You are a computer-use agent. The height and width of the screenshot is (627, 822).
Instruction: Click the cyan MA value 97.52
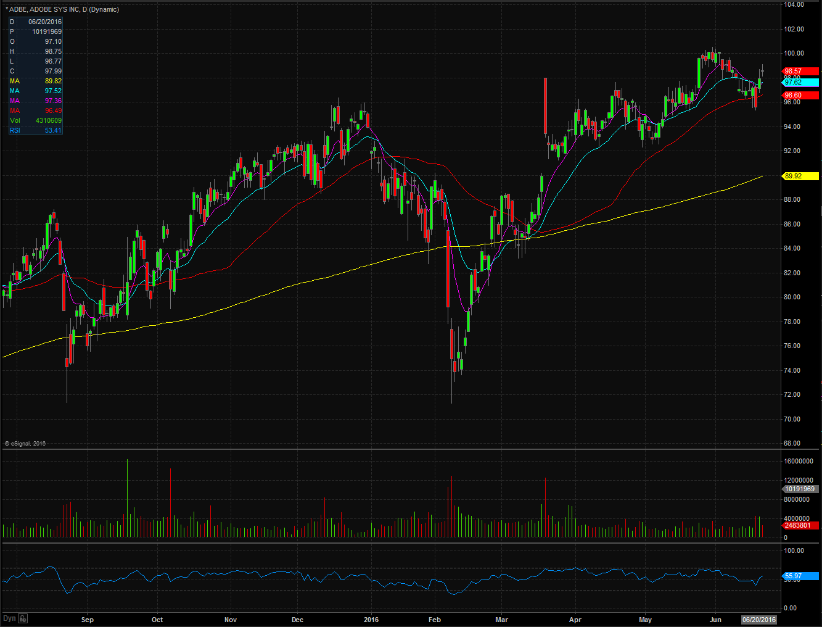coord(53,91)
